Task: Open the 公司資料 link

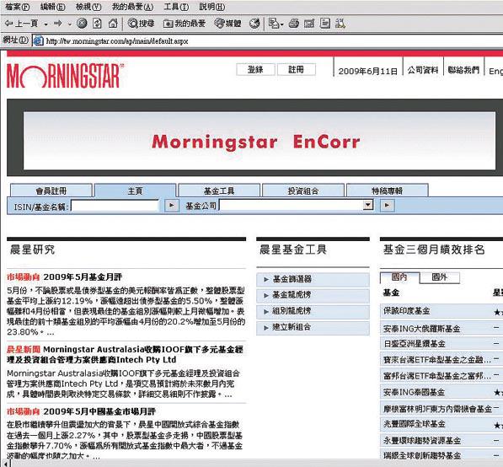Action: coord(423,70)
